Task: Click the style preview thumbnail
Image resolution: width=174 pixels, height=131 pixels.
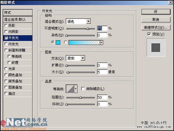Action: pyautogui.click(x=156, y=47)
